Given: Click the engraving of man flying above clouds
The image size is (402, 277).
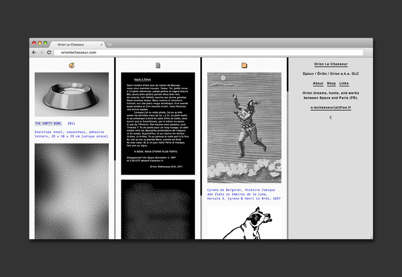Looking at the screenshot, I should click(244, 128).
